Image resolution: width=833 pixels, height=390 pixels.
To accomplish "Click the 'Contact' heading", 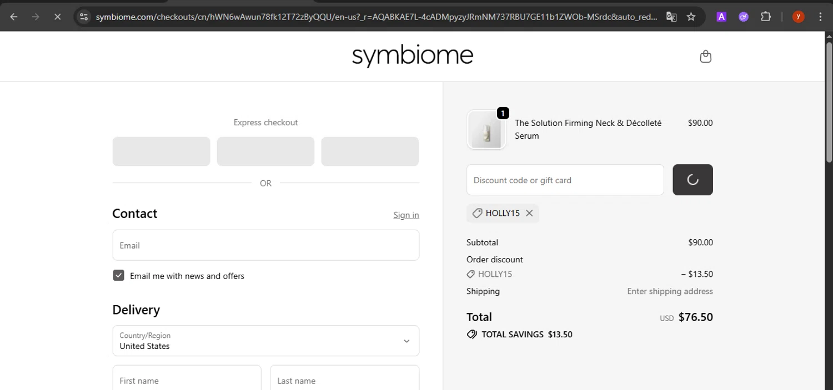I will 135,214.
